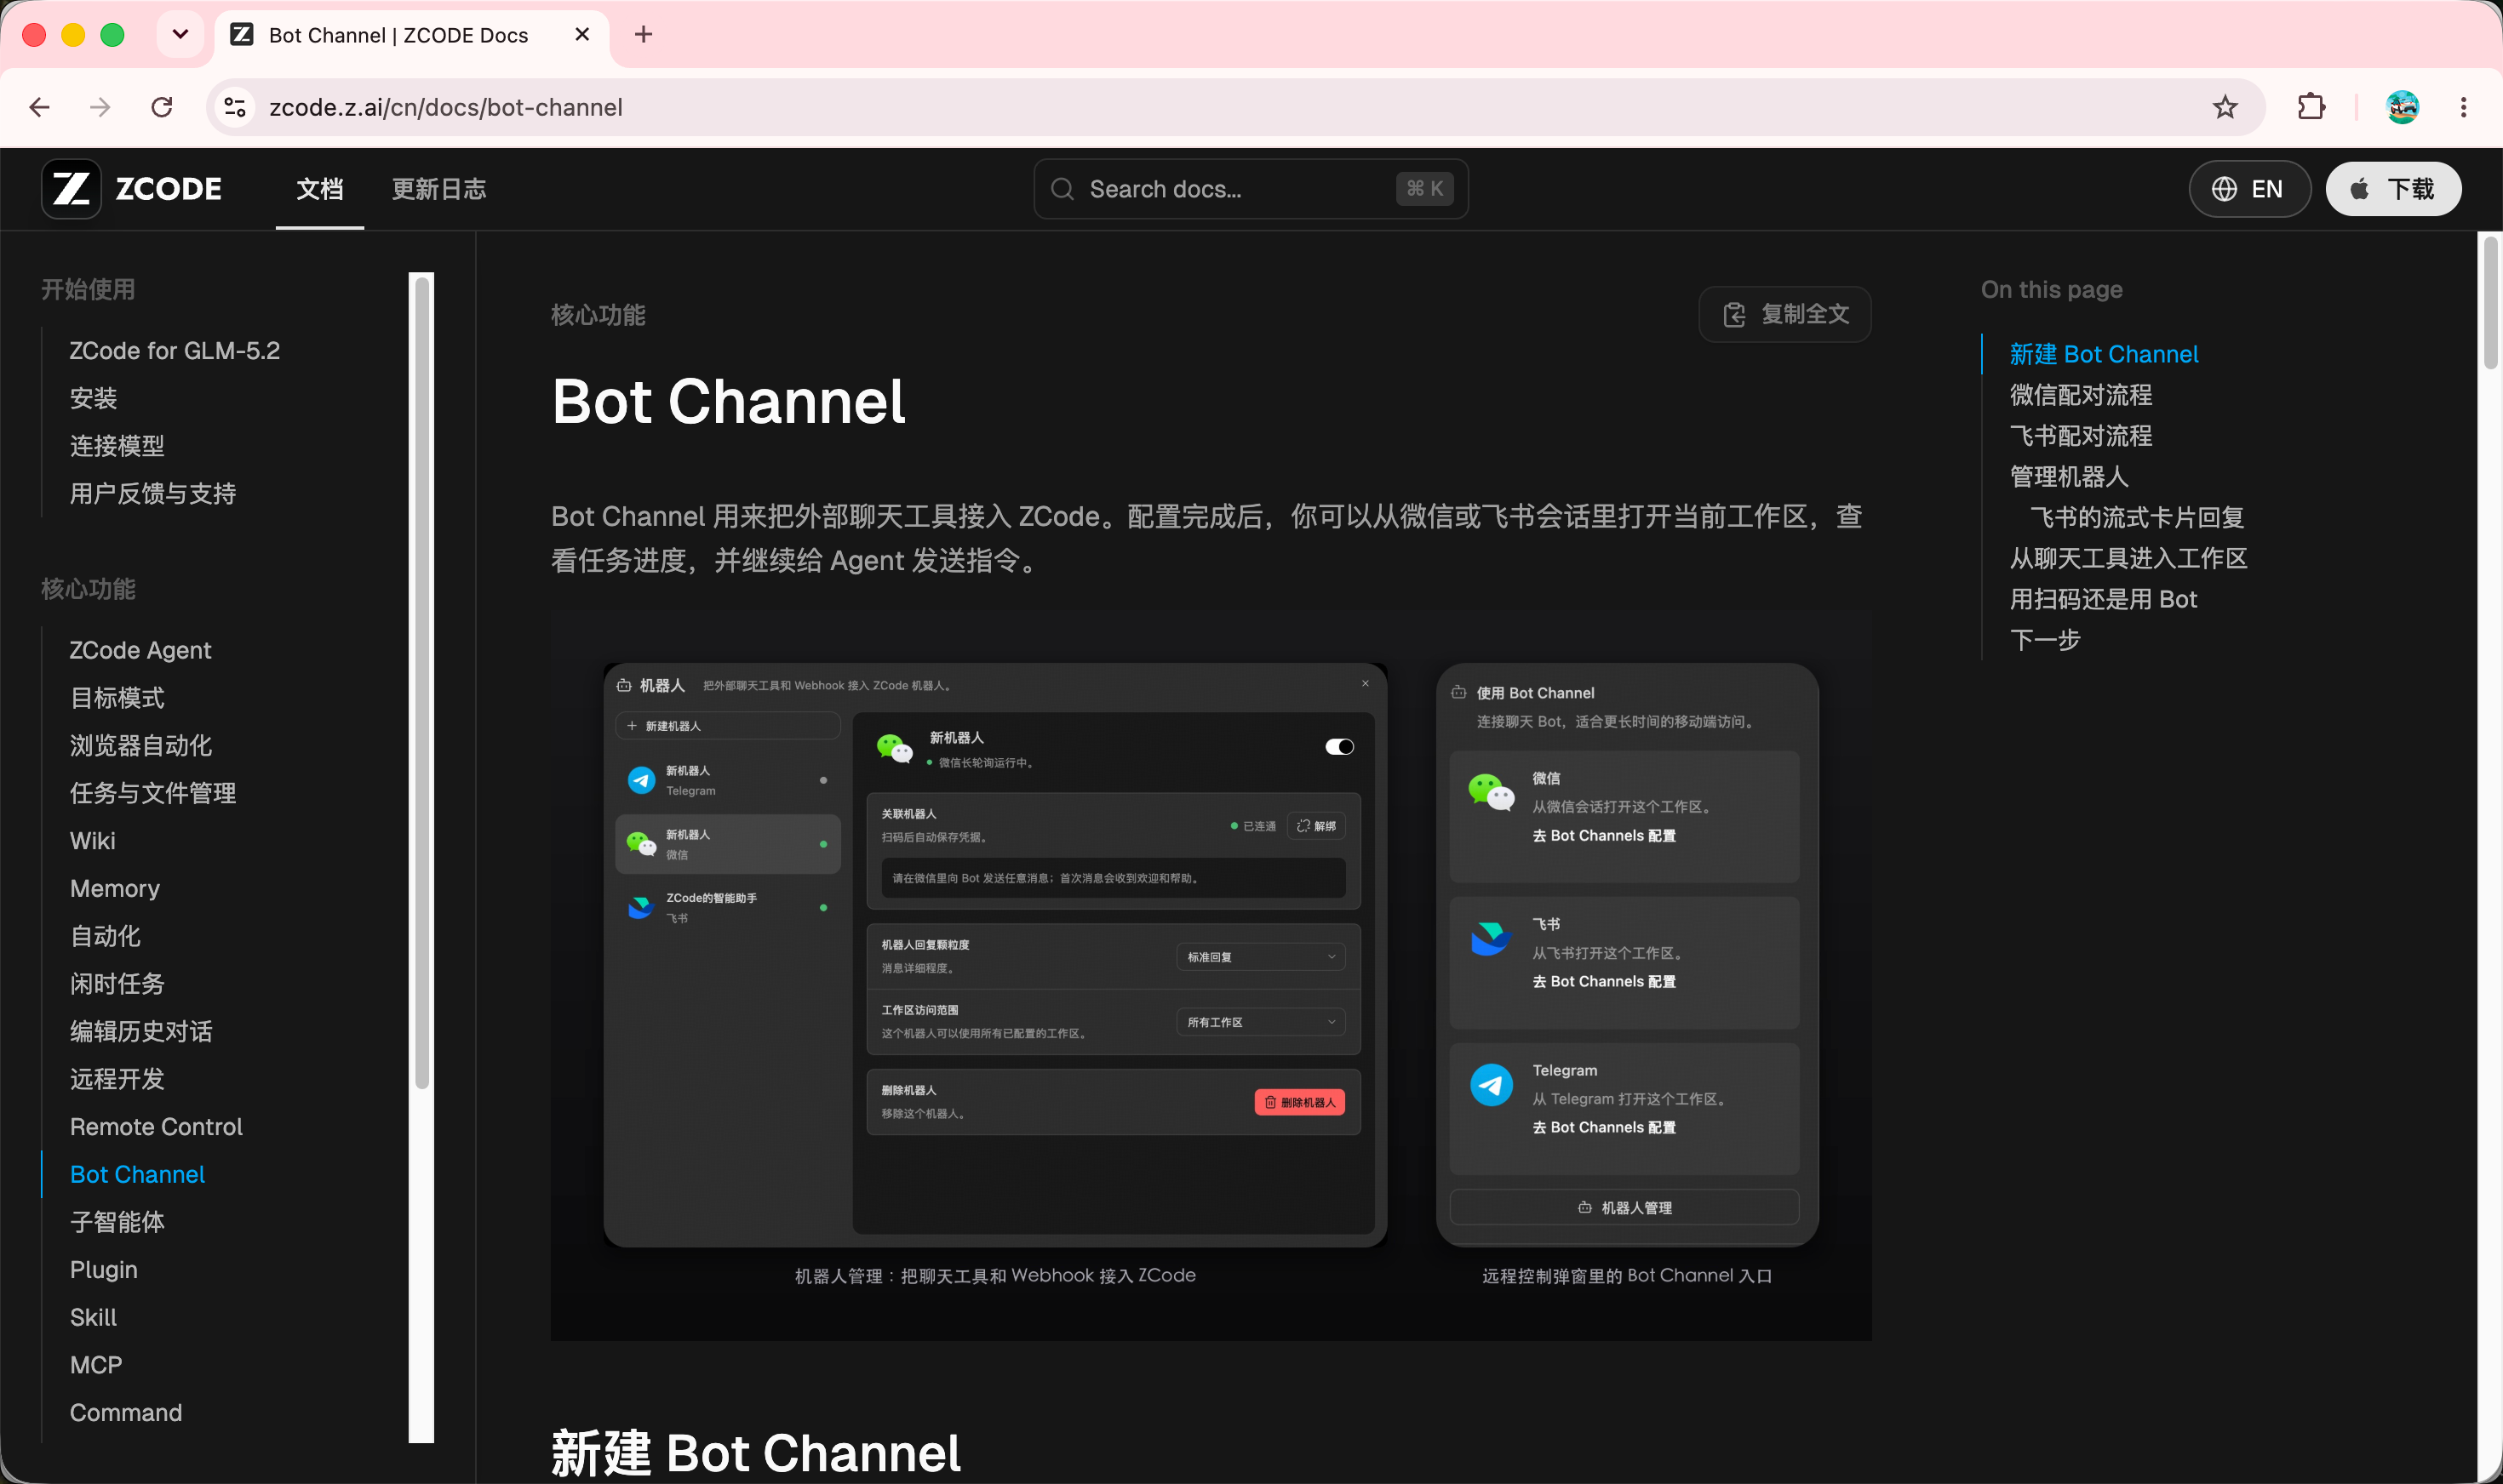Click the address bar URL

[446, 107]
